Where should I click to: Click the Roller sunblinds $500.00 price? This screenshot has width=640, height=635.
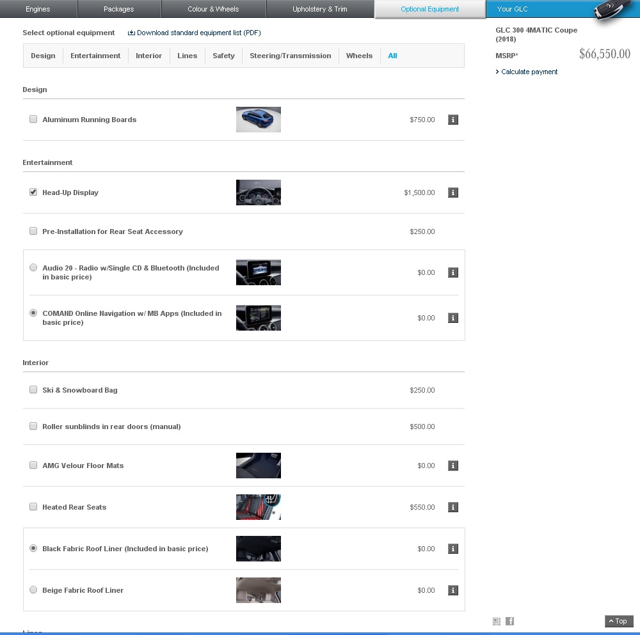pos(422,427)
